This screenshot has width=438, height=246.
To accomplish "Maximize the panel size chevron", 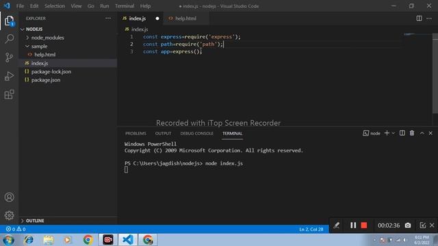I will point(422,133).
